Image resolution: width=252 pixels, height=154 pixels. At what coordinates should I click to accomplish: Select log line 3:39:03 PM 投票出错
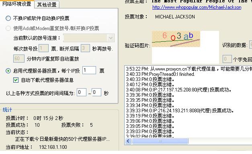[150, 132]
